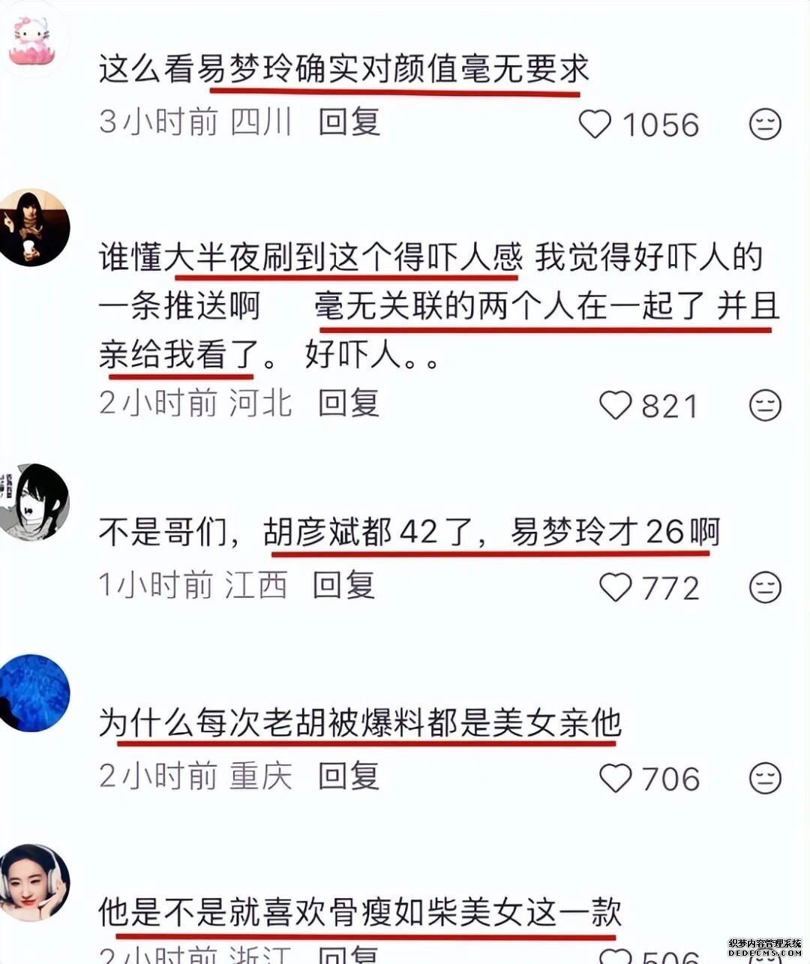Tap dislike face beside 706 likes
The image size is (810, 964).
coord(766,779)
